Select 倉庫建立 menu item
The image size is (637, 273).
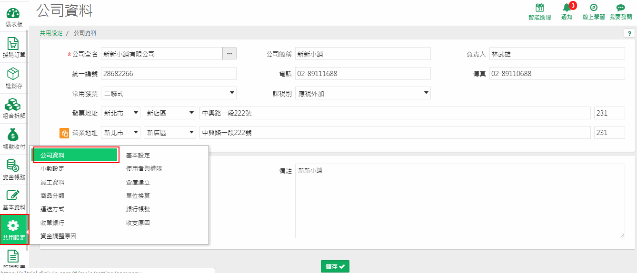coord(138,182)
